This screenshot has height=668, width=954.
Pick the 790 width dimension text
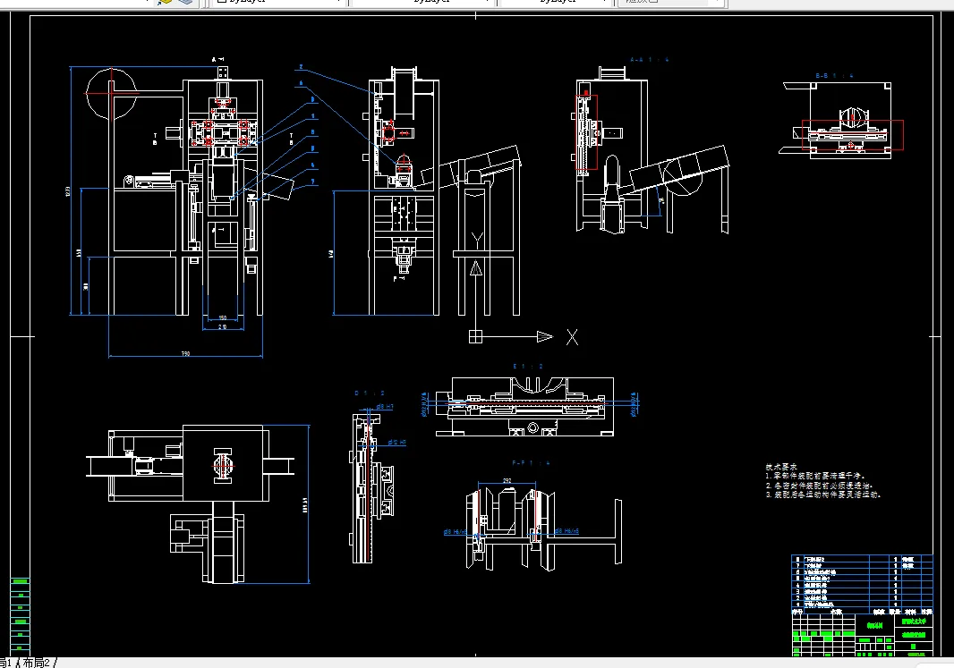point(185,353)
